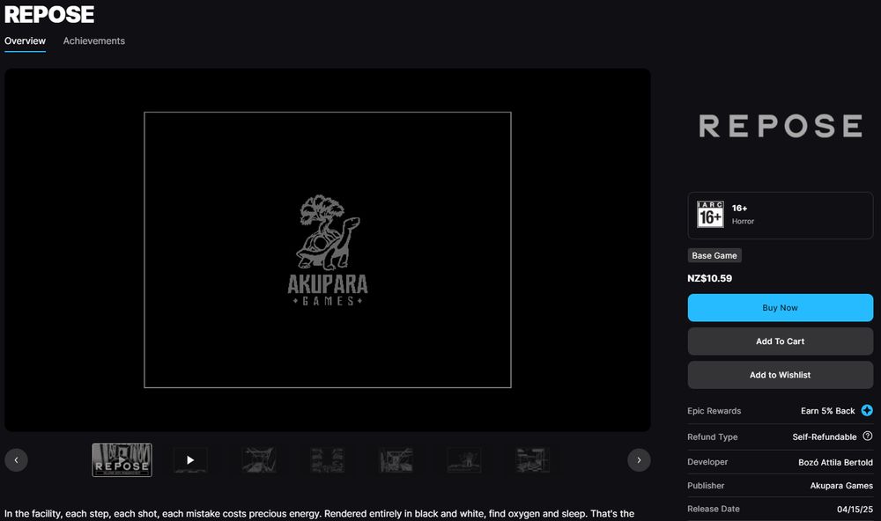The width and height of the screenshot is (881, 521).
Task: Click the REPOSE page heading
Action: [x=48, y=15]
